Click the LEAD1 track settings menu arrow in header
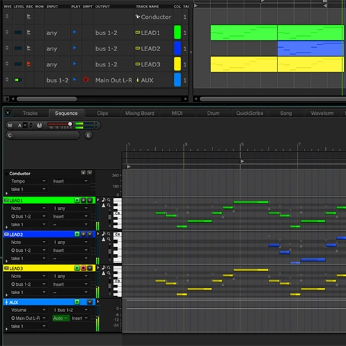 [x=90, y=200]
